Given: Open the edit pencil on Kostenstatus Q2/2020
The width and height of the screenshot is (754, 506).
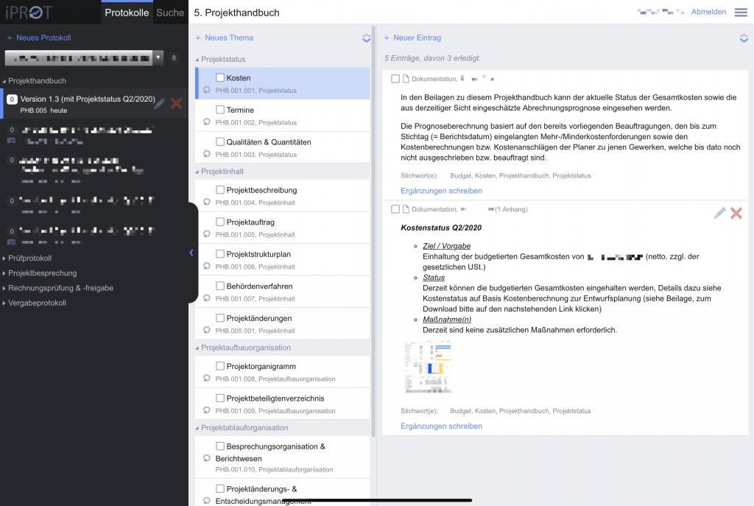Looking at the screenshot, I should [x=719, y=213].
